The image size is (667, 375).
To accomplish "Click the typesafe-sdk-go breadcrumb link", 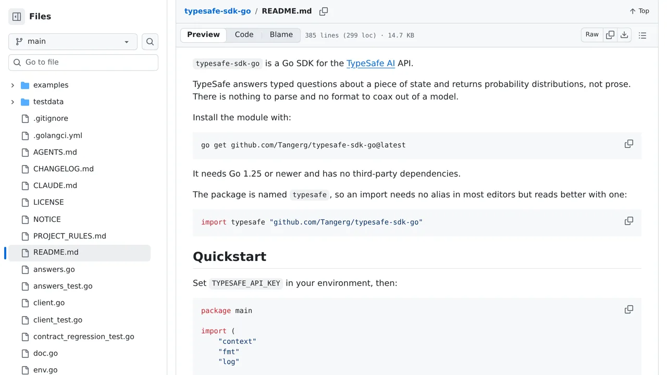I will pyautogui.click(x=217, y=11).
